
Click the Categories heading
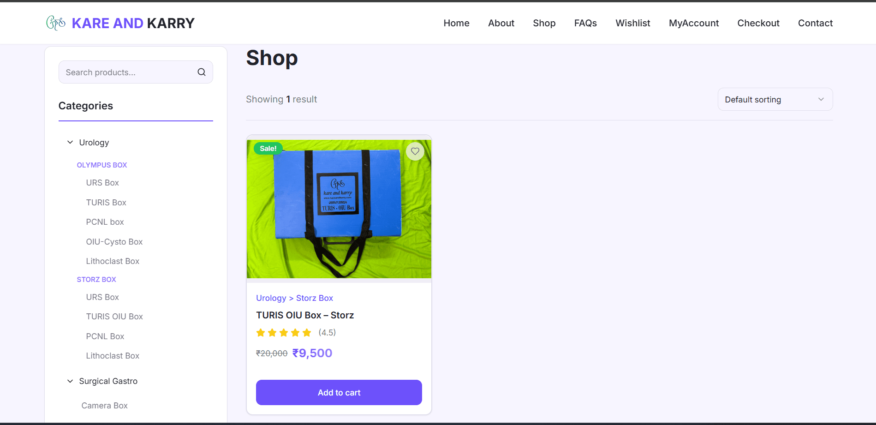86,106
